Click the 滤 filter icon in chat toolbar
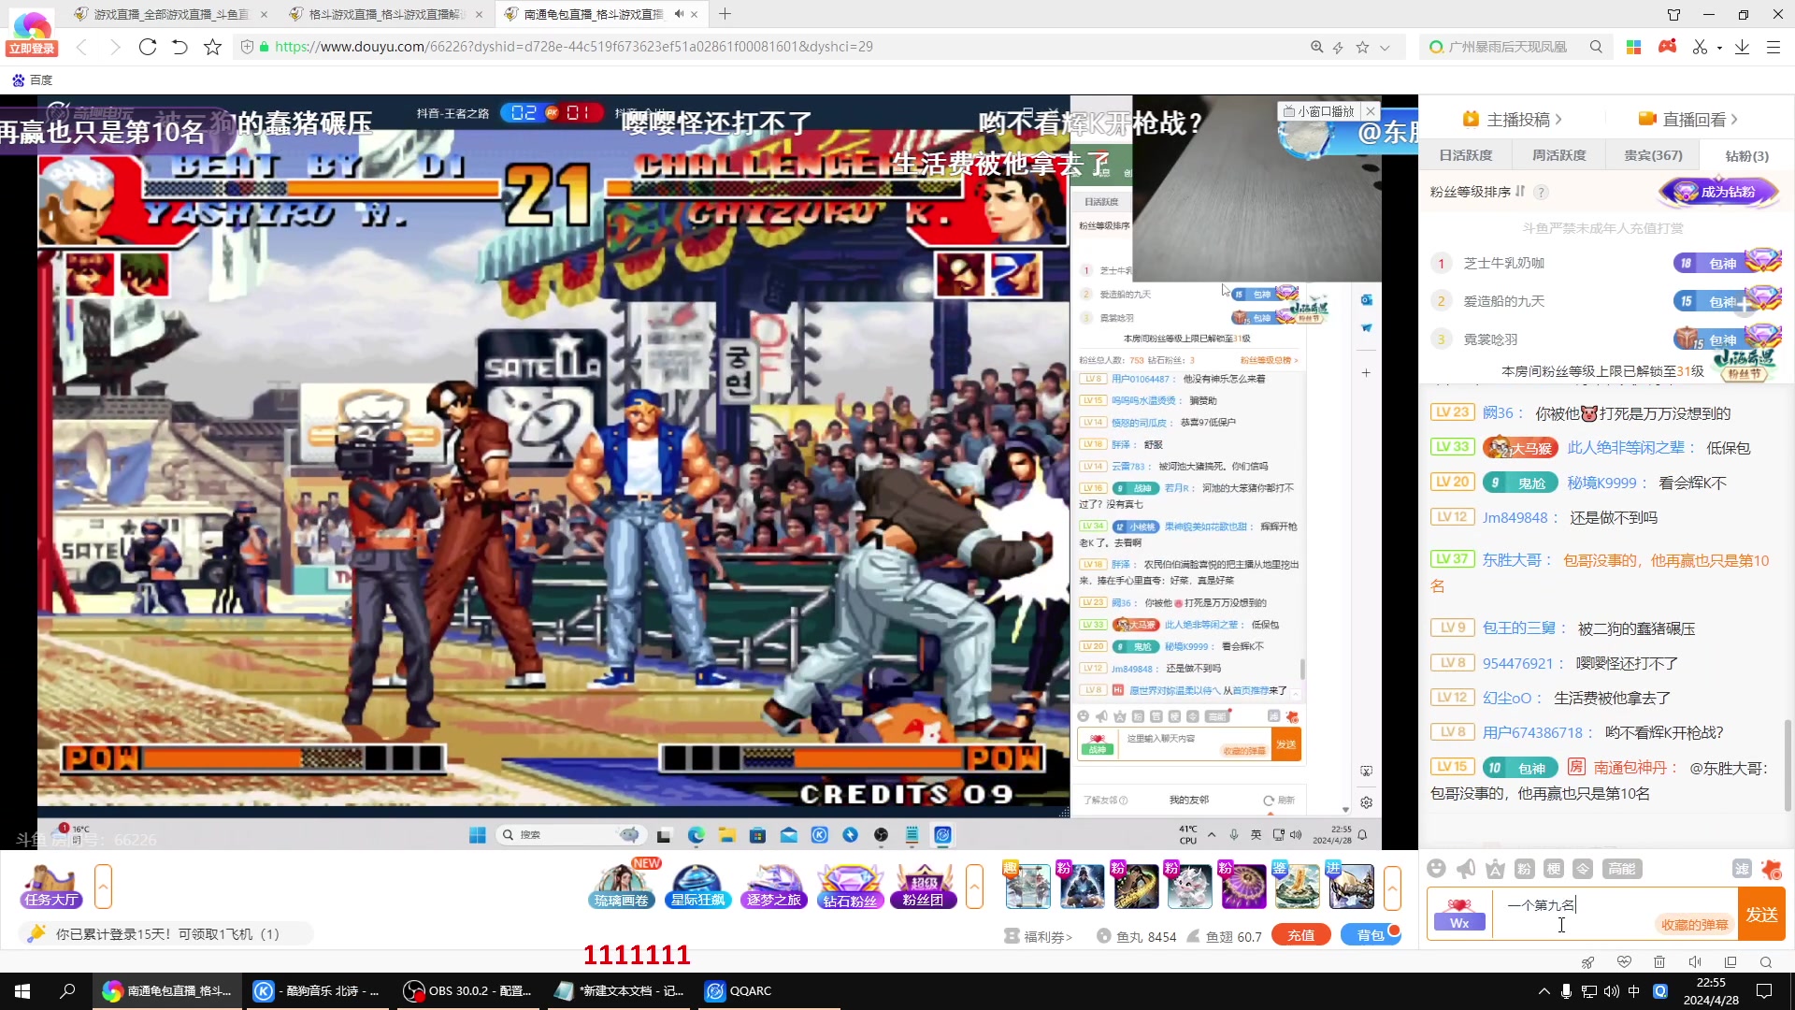The height and width of the screenshot is (1010, 1795). [1741, 869]
